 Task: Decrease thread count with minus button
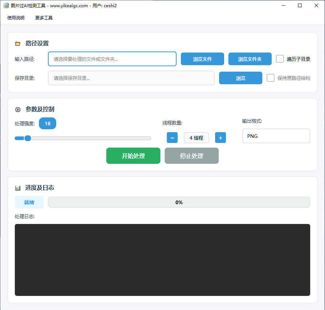[x=172, y=138]
